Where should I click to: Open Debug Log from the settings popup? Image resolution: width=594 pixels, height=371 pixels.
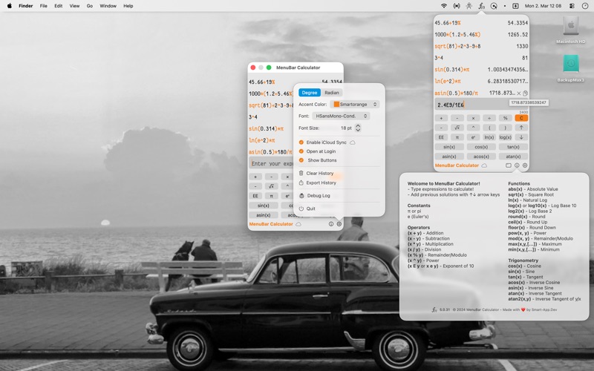click(314, 196)
